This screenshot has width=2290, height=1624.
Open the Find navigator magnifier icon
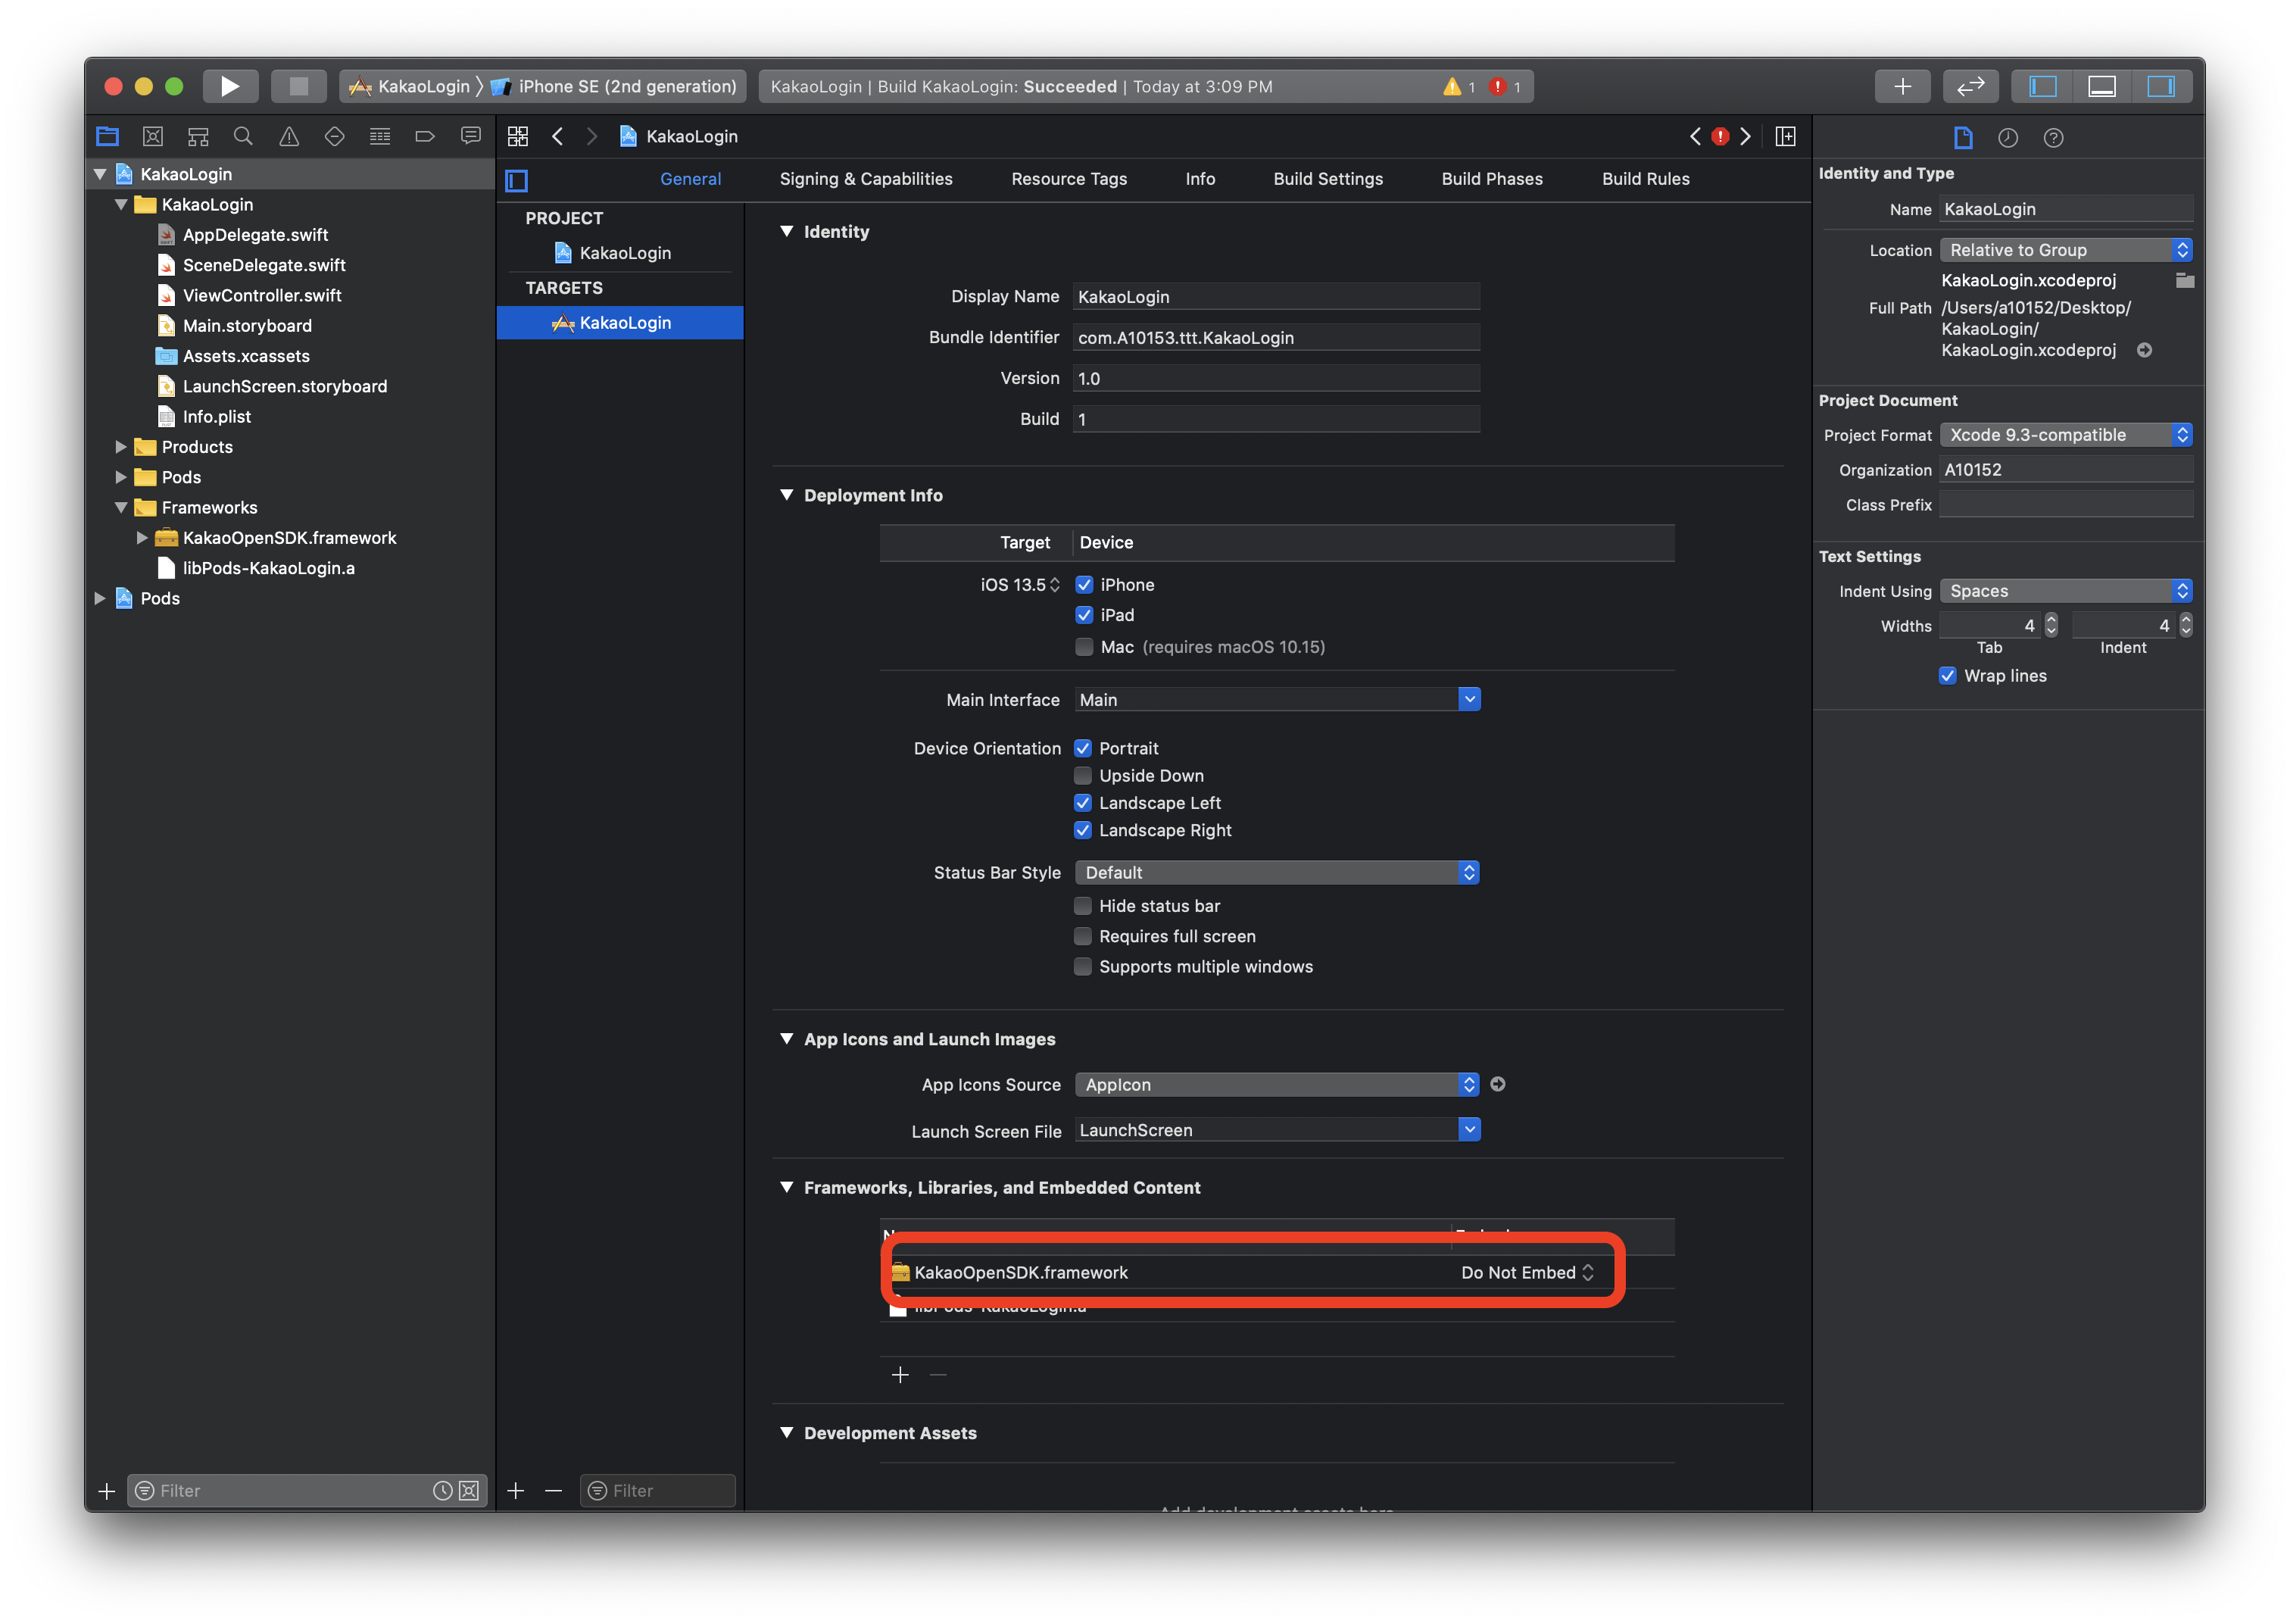pos(243,136)
